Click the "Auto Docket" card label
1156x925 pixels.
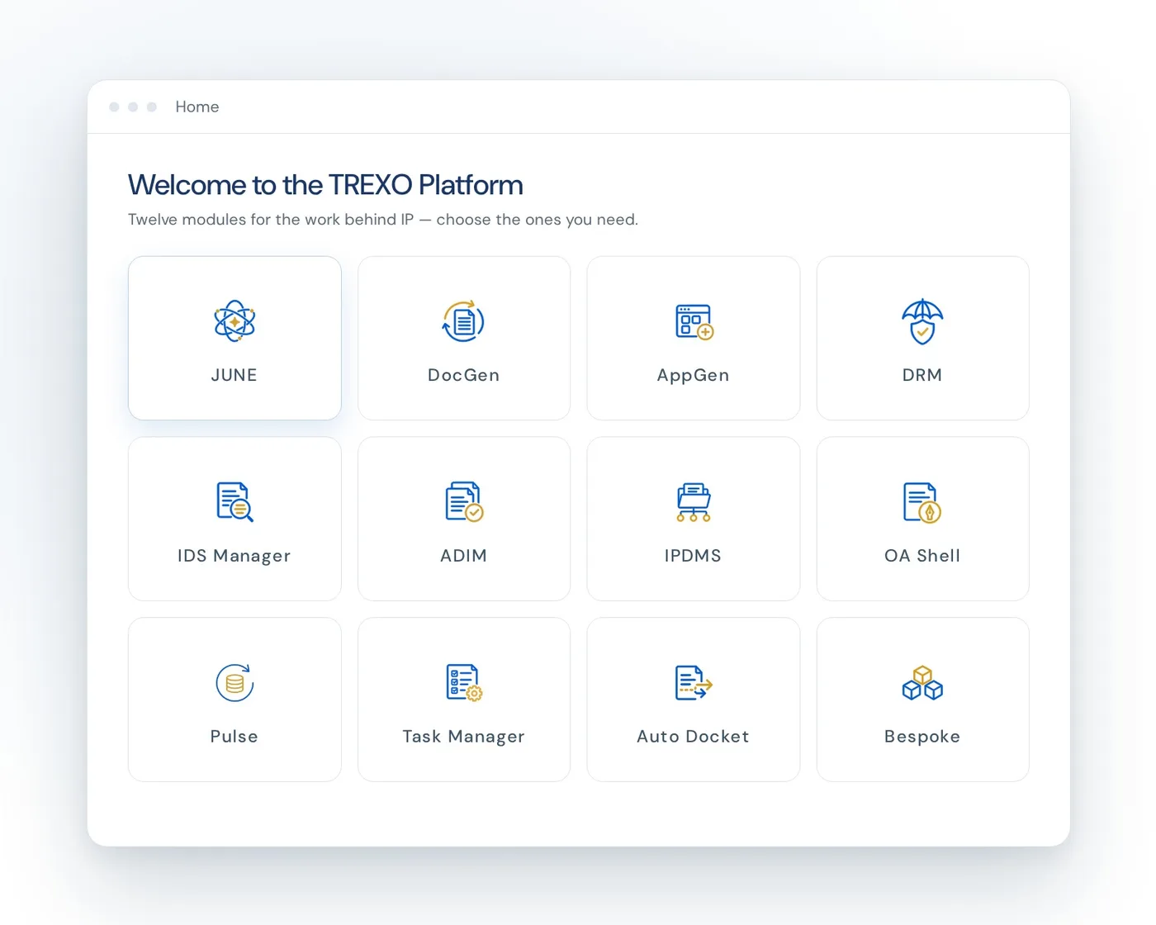694,736
